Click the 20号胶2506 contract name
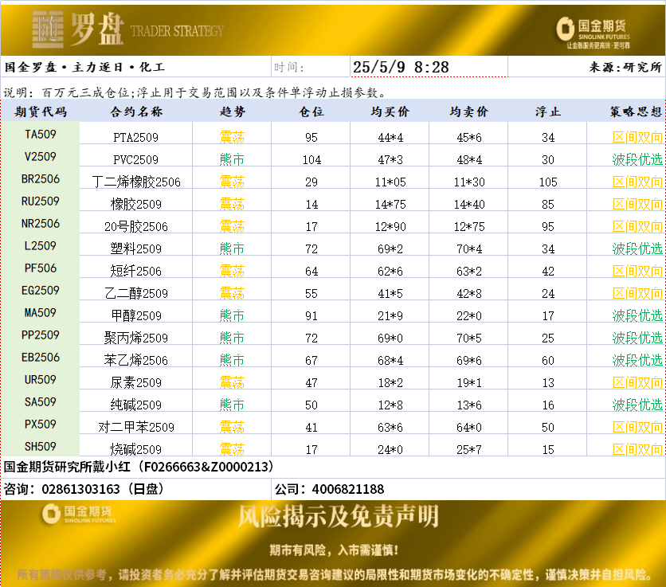 136,226
